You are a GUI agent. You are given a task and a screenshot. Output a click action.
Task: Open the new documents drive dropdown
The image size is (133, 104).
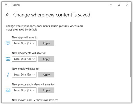tap(24, 59)
